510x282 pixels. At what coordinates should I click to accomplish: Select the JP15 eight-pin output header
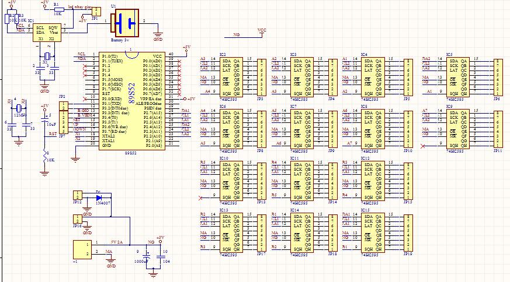(x=408, y=181)
